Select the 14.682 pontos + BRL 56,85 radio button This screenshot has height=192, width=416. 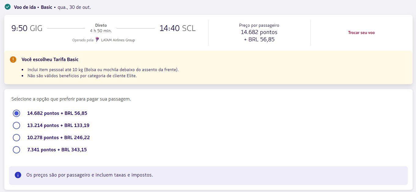click(x=16, y=113)
